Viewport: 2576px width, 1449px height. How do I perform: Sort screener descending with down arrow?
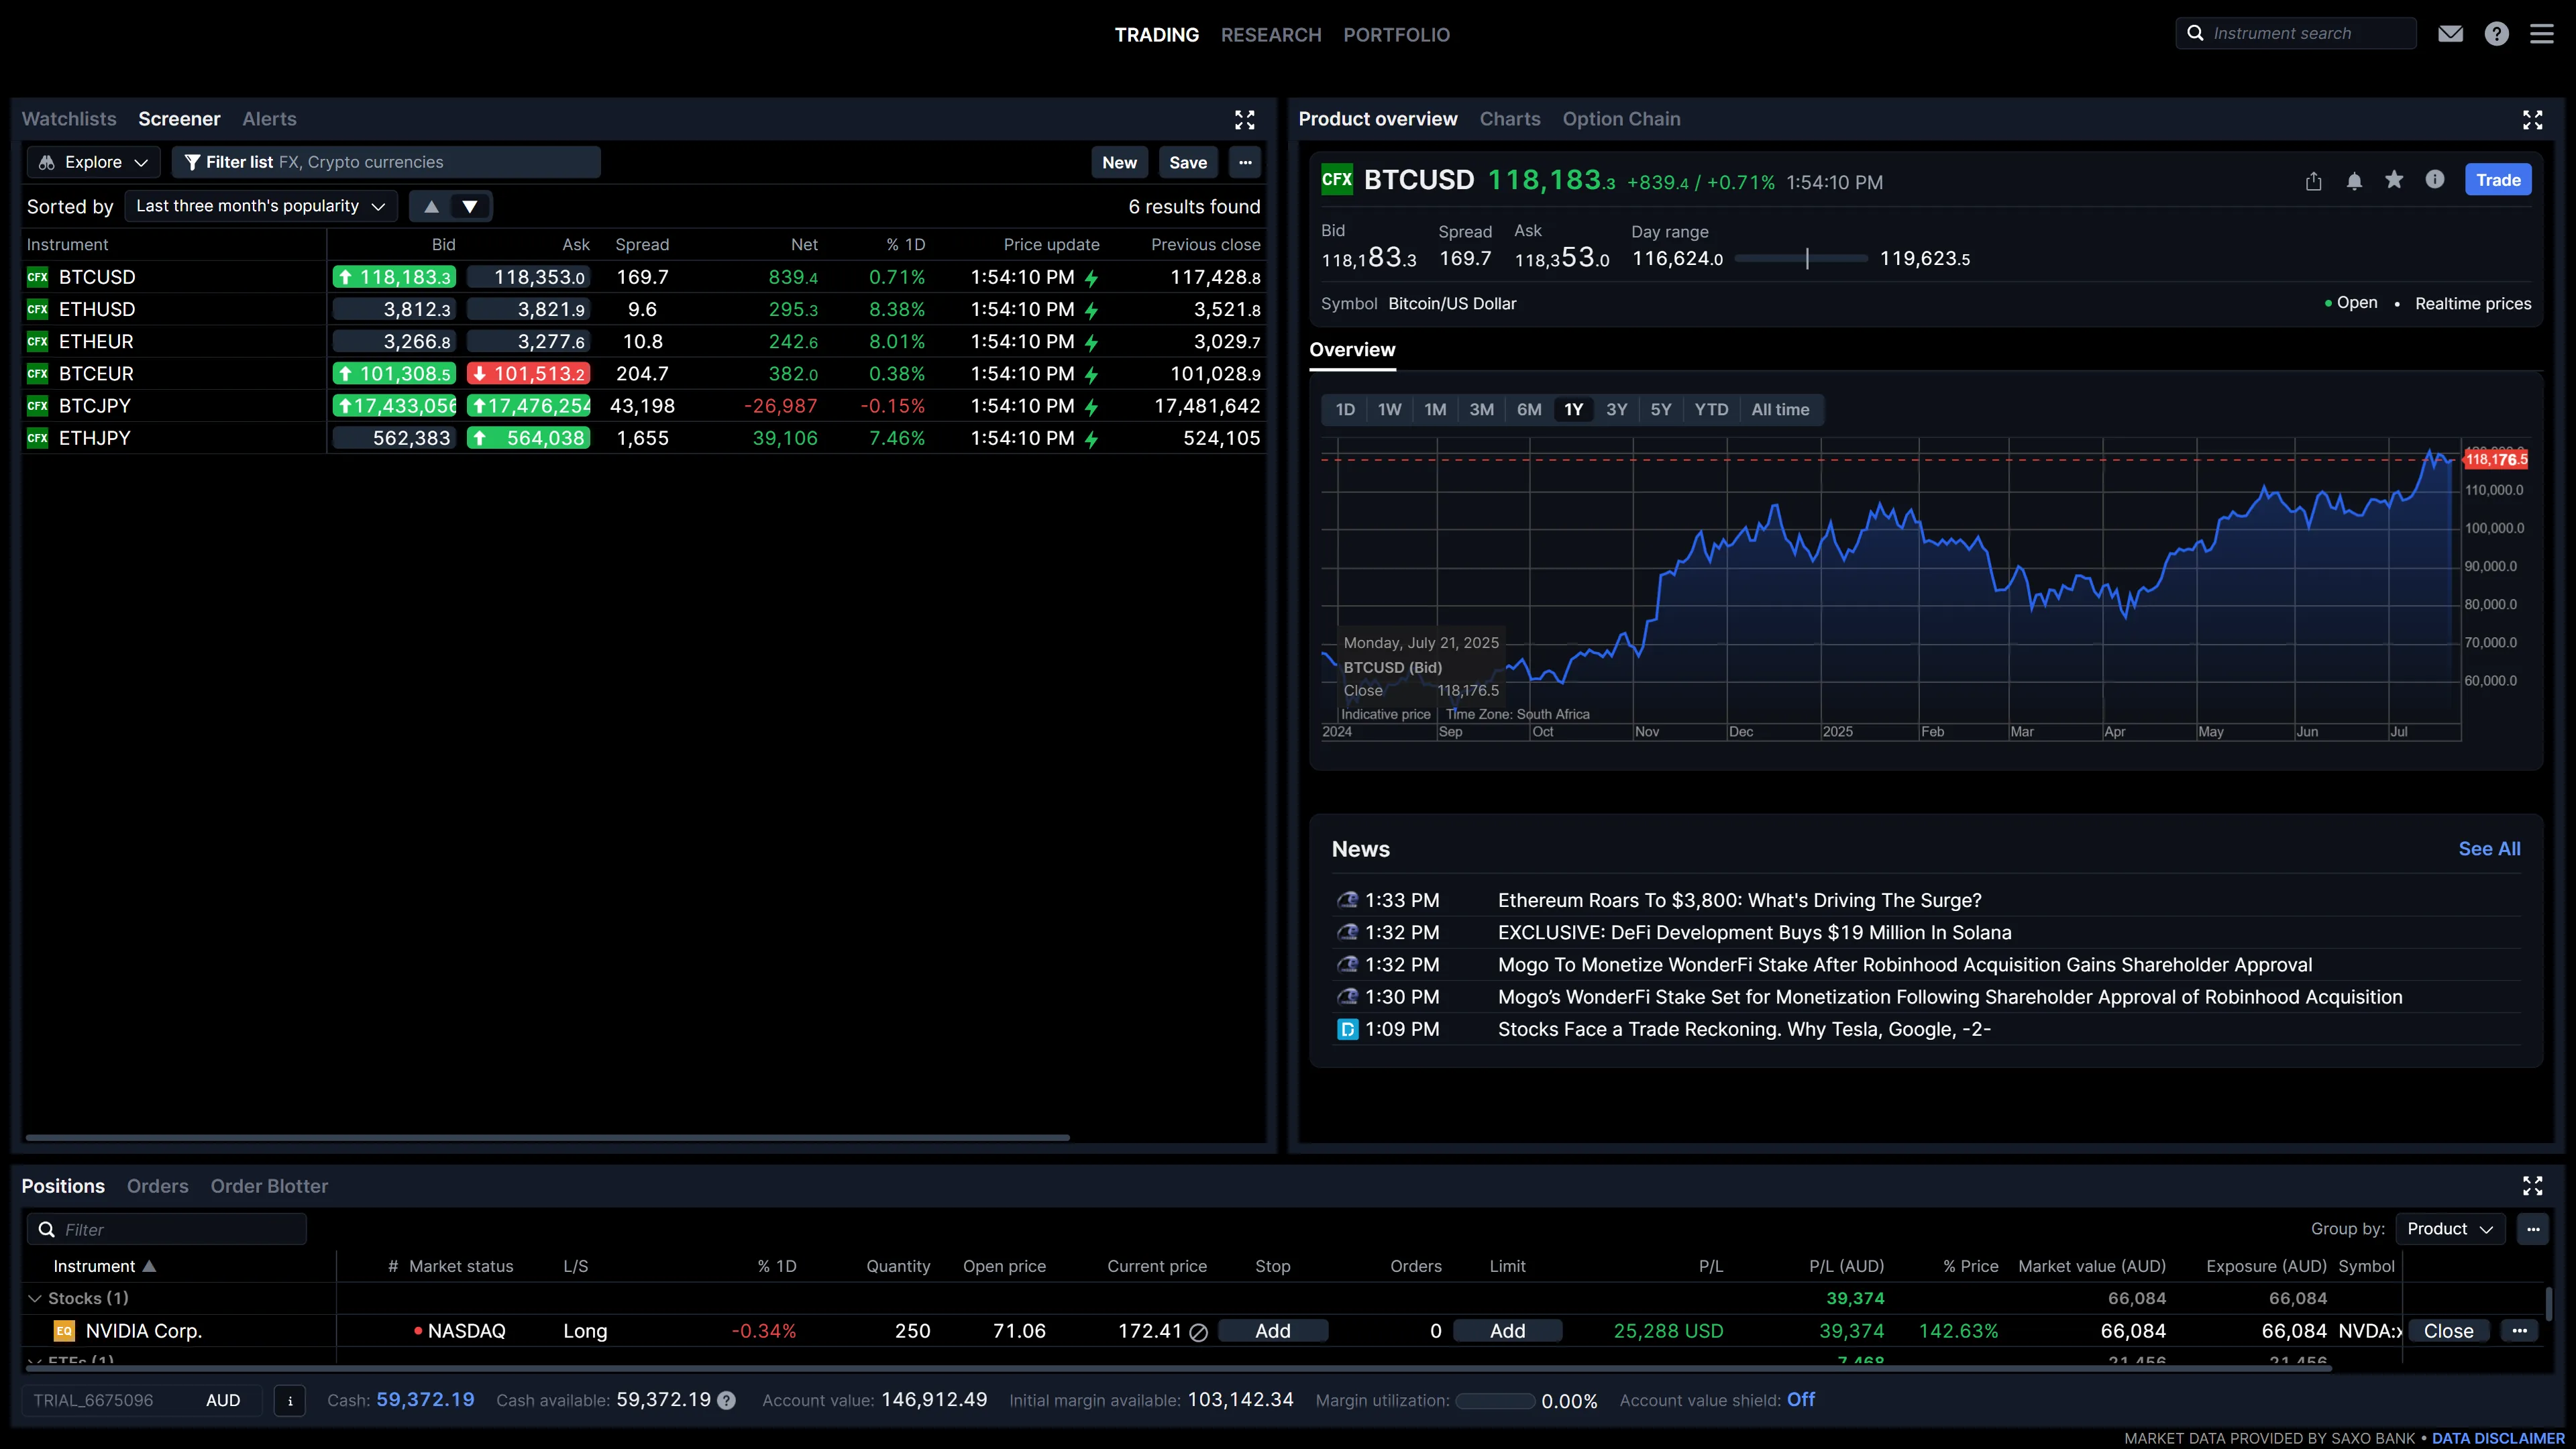470,206
